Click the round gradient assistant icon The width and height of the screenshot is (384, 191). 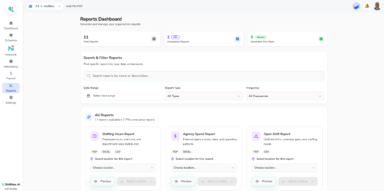click(x=357, y=6)
